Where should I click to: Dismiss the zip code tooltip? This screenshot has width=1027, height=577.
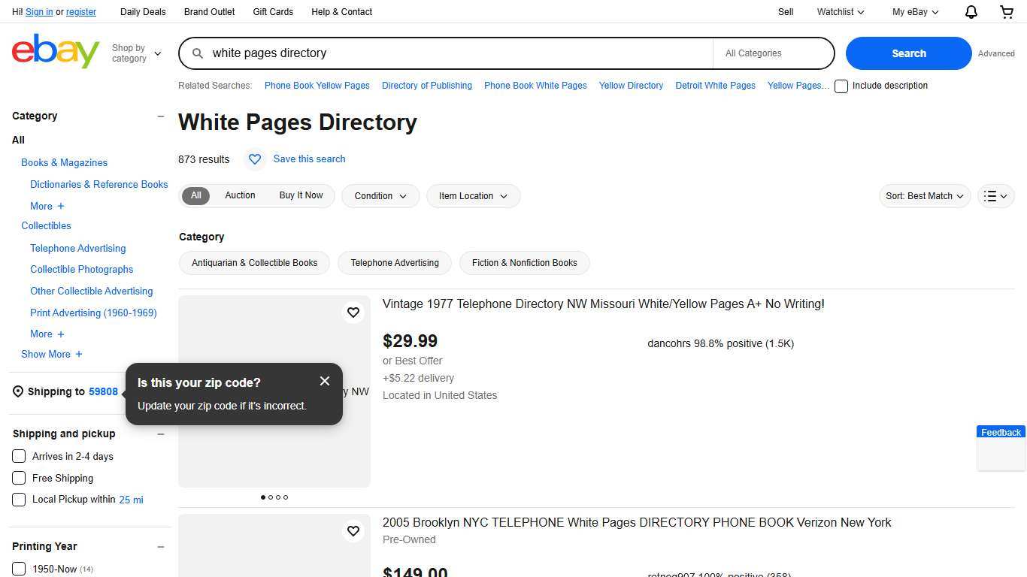[325, 381]
